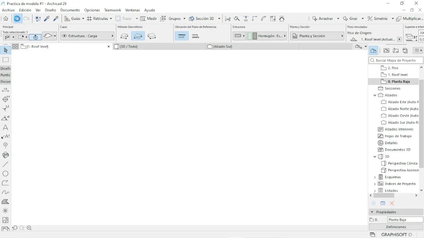424x238 pixels.
Task: Select the Circle/Arc tool
Action: click(6, 174)
